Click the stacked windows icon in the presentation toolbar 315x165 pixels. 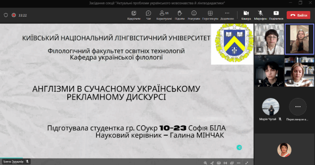tap(232, 163)
